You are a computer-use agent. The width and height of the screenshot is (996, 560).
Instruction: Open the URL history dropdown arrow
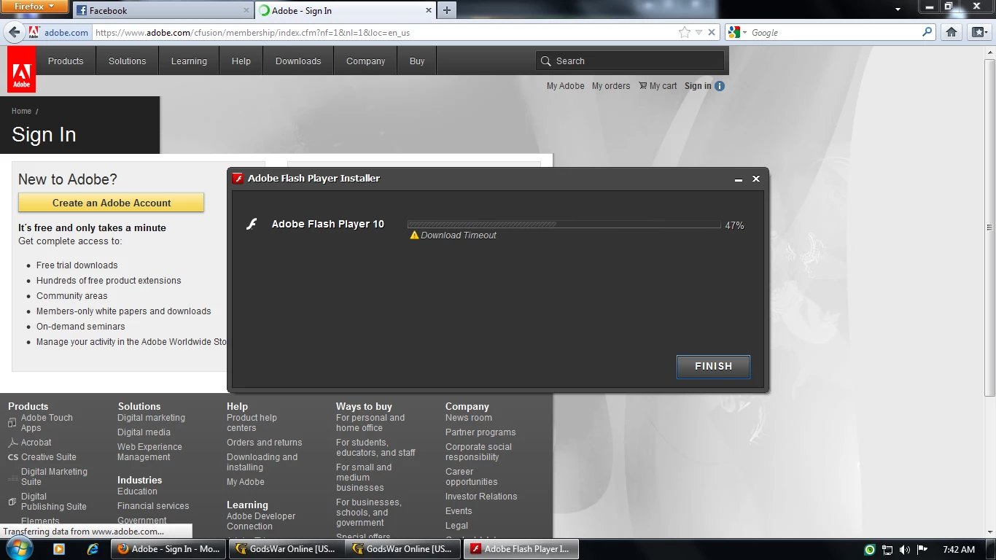(x=699, y=32)
